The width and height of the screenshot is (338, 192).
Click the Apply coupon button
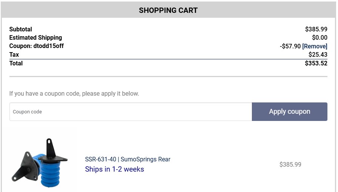point(290,112)
